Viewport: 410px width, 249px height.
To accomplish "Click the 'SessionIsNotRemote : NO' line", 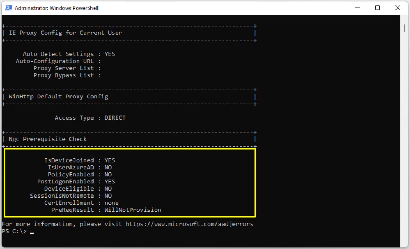I will pyautogui.click(x=71, y=196).
